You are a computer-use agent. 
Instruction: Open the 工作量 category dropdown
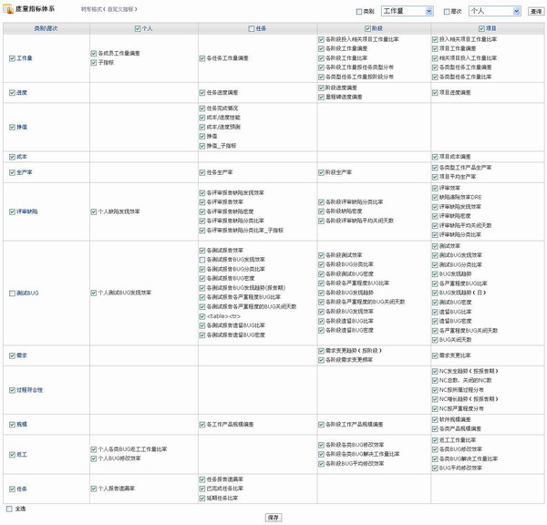(407, 12)
